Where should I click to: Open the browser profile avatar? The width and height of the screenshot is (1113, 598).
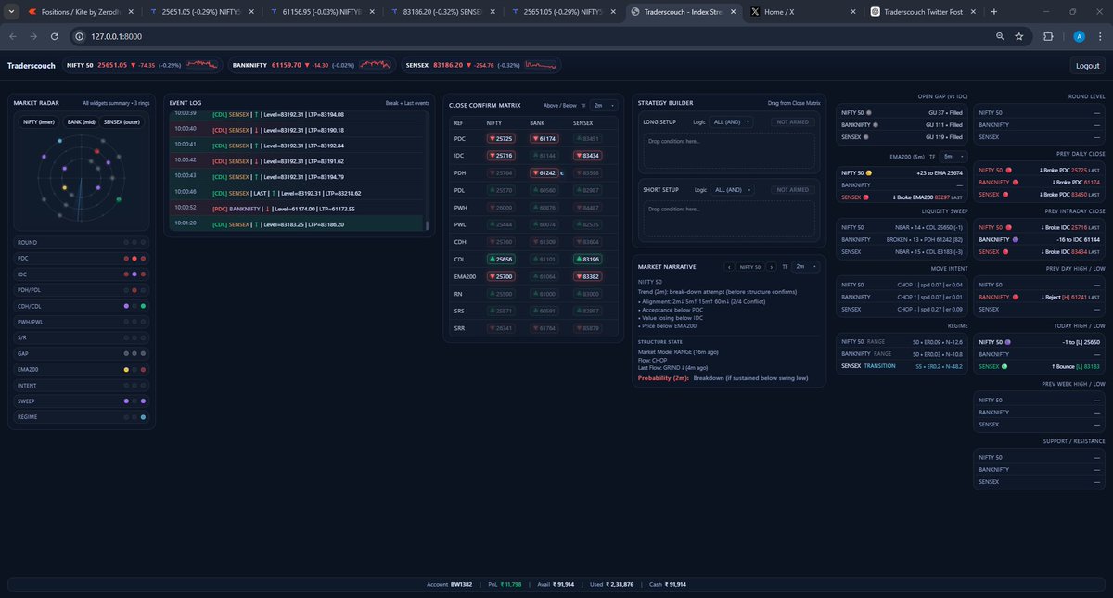(x=1079, y=36)
